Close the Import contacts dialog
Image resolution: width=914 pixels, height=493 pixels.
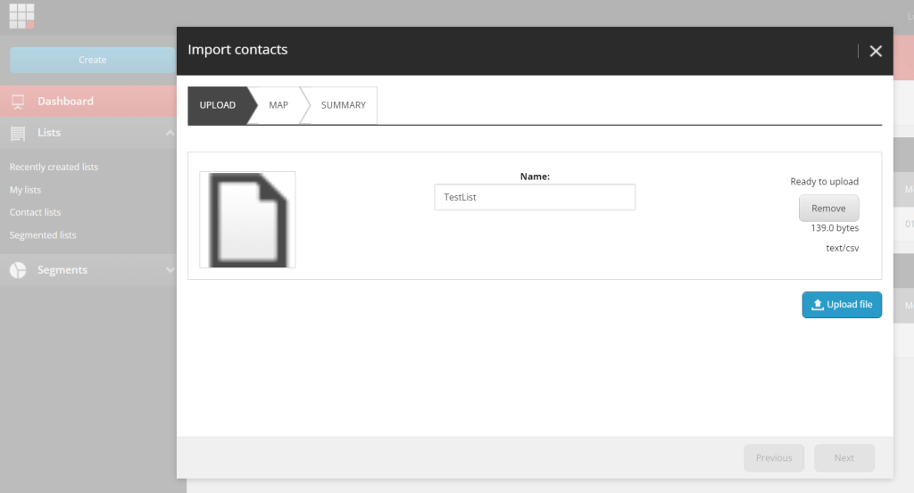(x=876, y=51)
